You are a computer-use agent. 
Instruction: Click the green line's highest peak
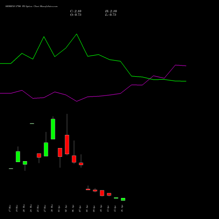point(77,34)
